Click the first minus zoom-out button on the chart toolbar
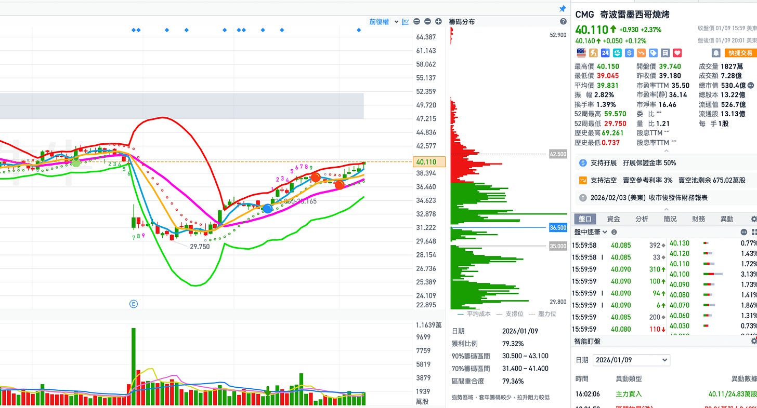The height and width of the screenshot is (408, 757). [417, 22]
